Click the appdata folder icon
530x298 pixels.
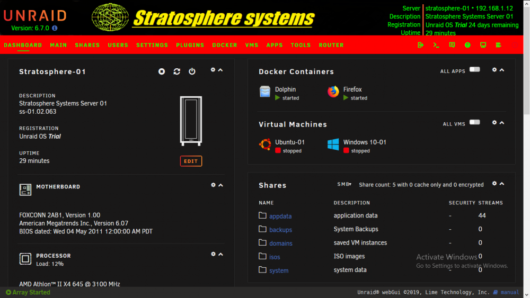pyautogui.click(x=263, y=215)
